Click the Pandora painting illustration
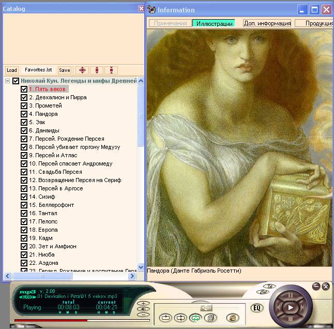This screenshot has height=329, width=334. pos(239,148)
